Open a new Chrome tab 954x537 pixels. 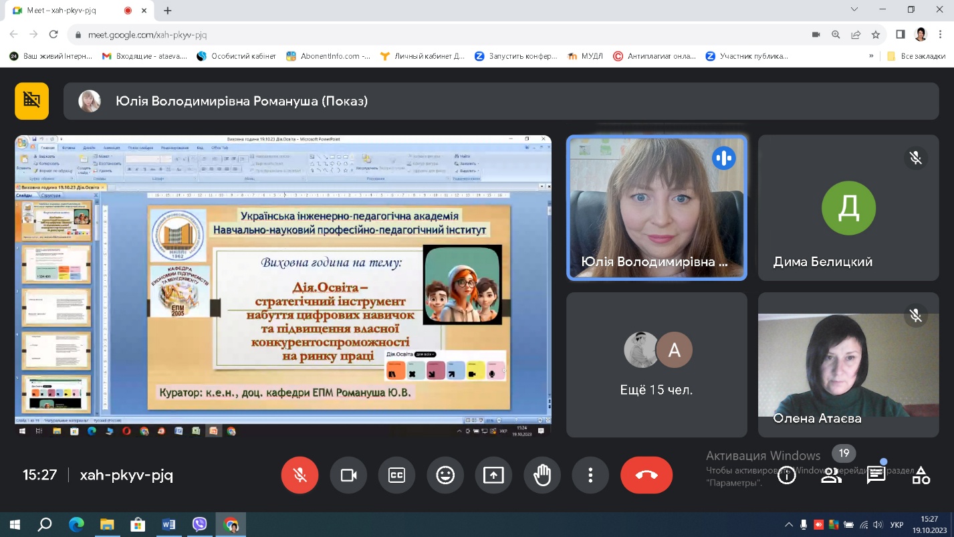(x=168, y=11)
